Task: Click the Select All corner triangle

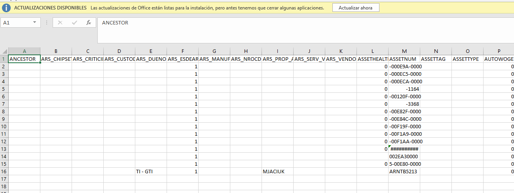Action: (4, 51)
